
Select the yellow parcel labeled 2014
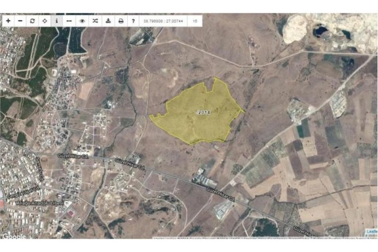pyautogui.click(x=203, y=112)
